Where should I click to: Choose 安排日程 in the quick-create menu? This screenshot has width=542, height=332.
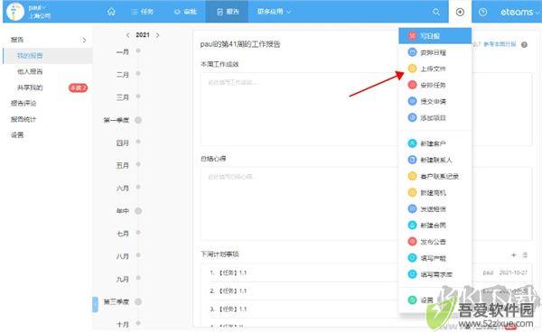(435, 52)
